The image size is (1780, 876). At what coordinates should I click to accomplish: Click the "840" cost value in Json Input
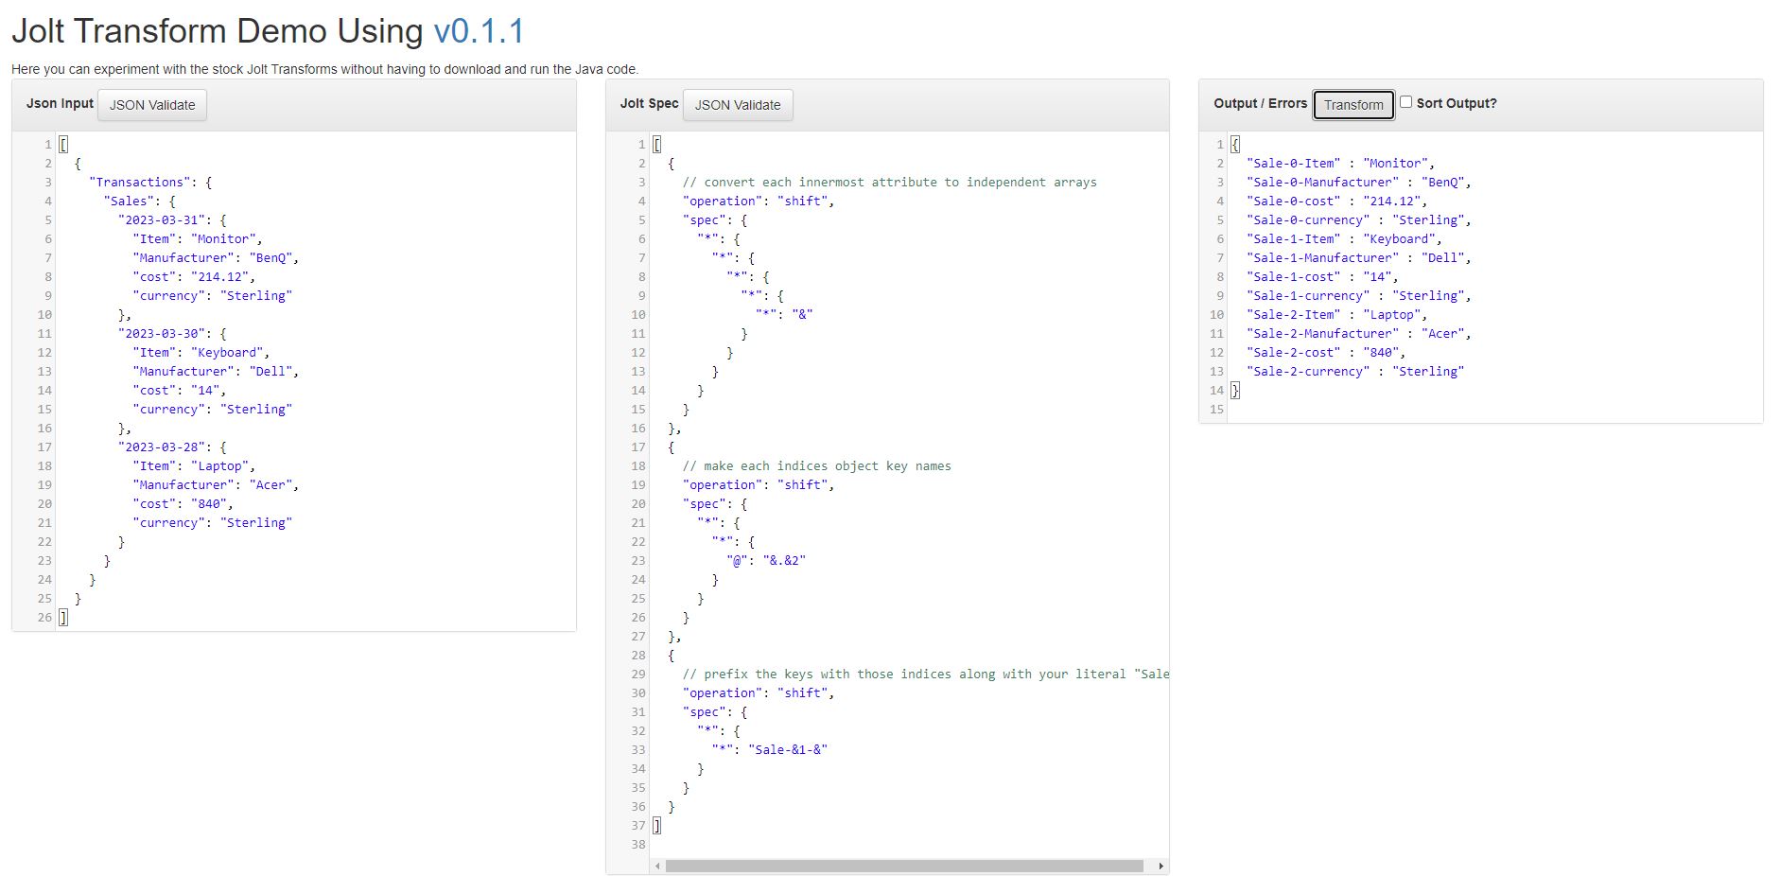click(x=209, y=503)
